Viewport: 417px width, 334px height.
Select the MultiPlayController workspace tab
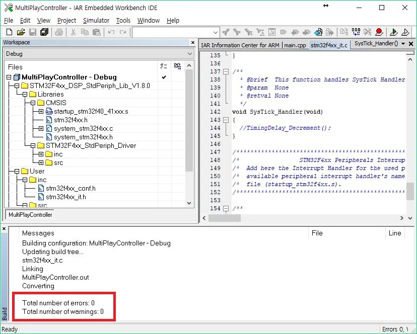[x=30, y=215]
